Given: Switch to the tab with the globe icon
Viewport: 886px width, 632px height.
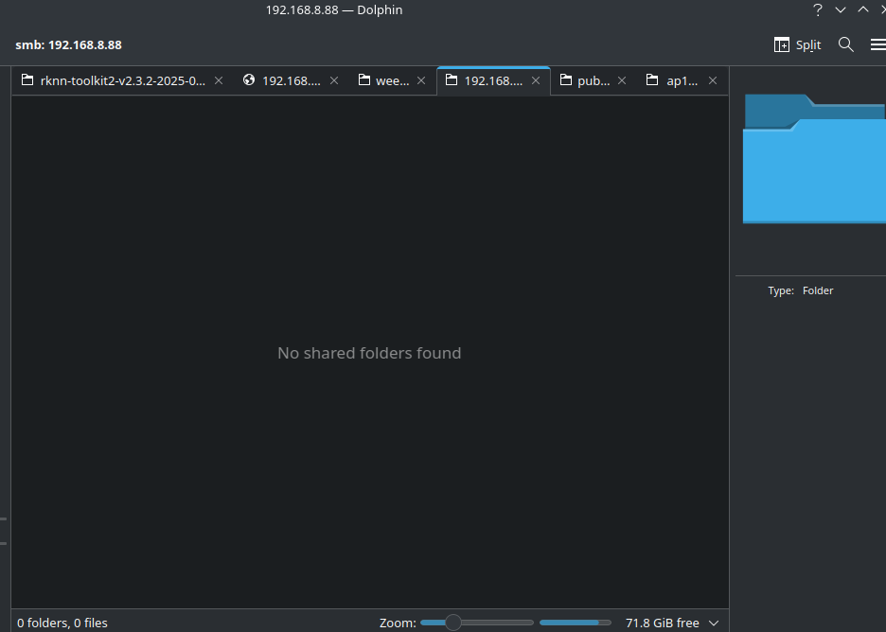Looking at the screenshot, I should [292, 80].
